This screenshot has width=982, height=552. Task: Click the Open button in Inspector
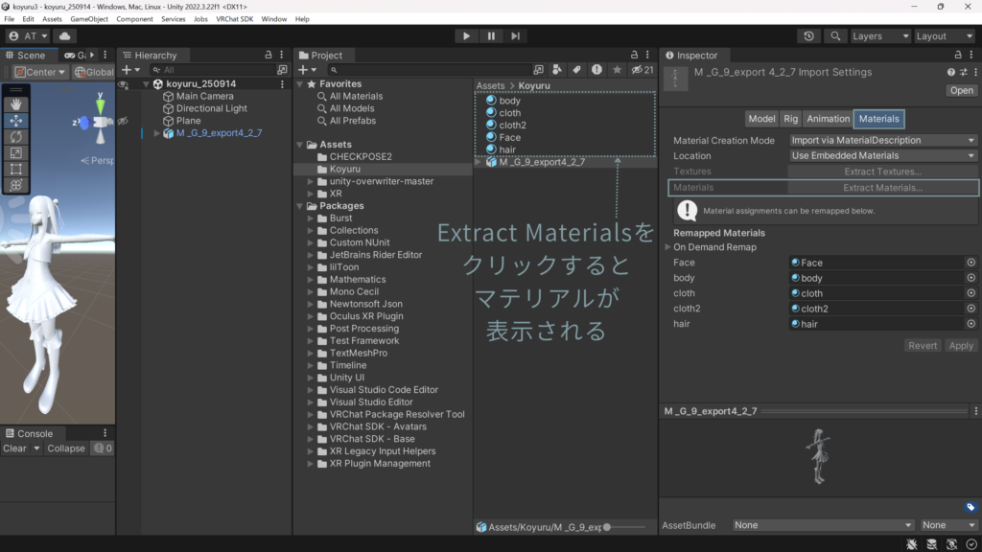pyautogui.click(x=961, y=90)
